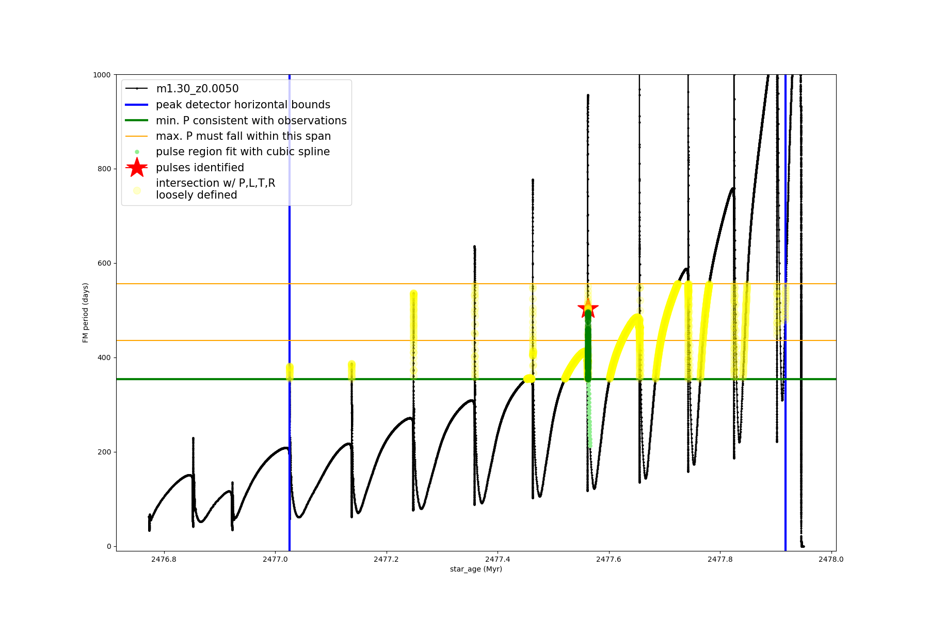Select 'peak detector horizontal bounds' legend text
Screen dimensions: 929x619
click(x=243, y=105)
